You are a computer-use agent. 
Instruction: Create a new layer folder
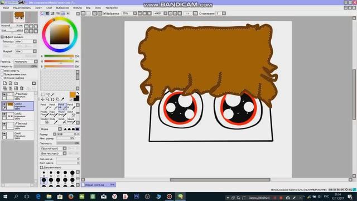pos(16,83)
